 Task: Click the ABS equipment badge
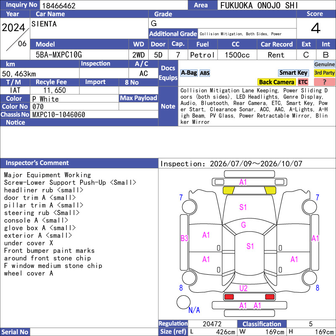(205, 73)
